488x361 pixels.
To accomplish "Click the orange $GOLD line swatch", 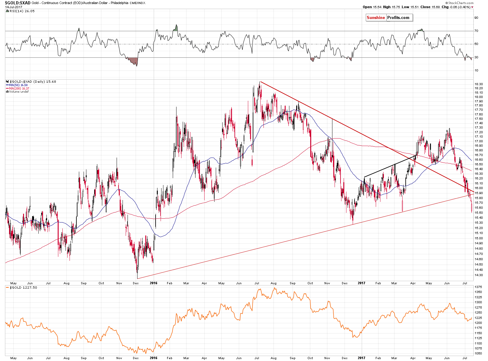I will (7, 287).
